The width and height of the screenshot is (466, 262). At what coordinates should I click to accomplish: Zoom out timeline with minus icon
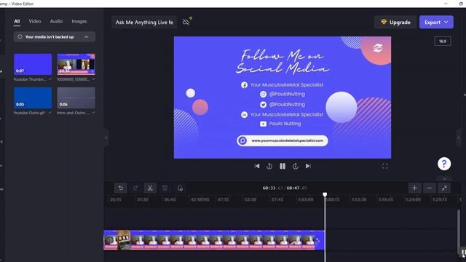tap(430, 188)
